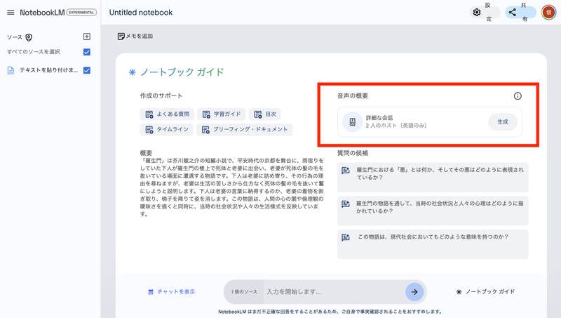Open the hamburger navigation menu
The height and width of the screenshot is (318, 561).
tap(11, 13)
